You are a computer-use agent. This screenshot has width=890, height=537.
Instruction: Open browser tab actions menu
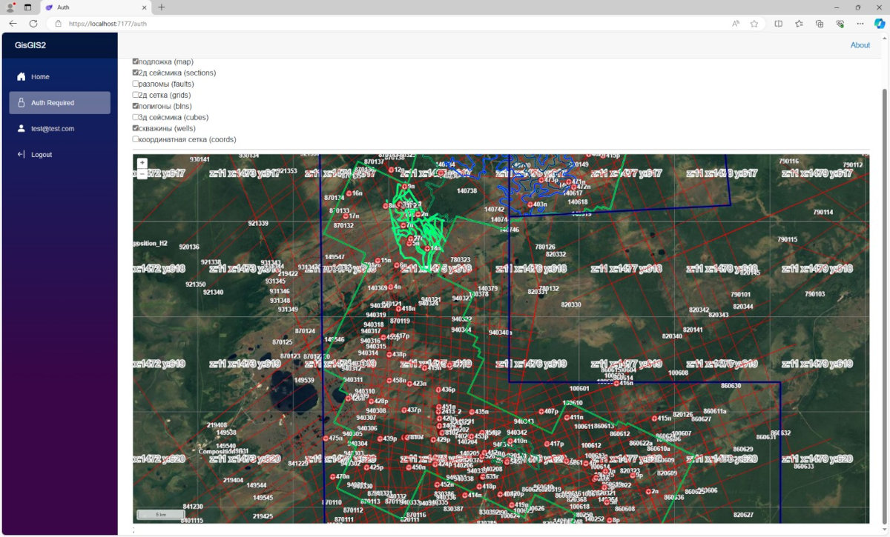click(x=28, y=7)
